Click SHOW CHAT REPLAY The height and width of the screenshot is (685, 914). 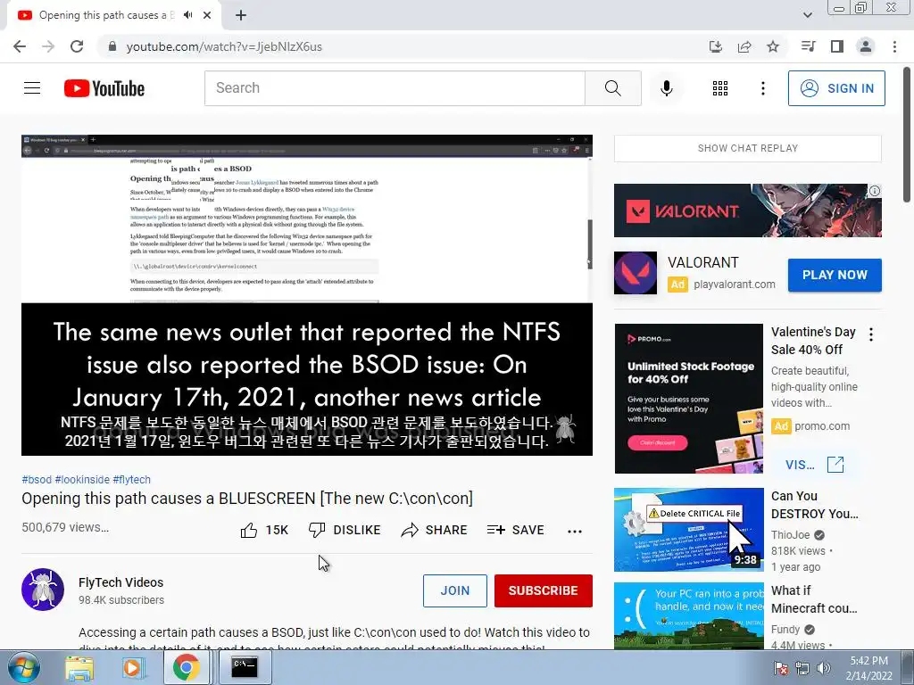(x=748, y=148)
